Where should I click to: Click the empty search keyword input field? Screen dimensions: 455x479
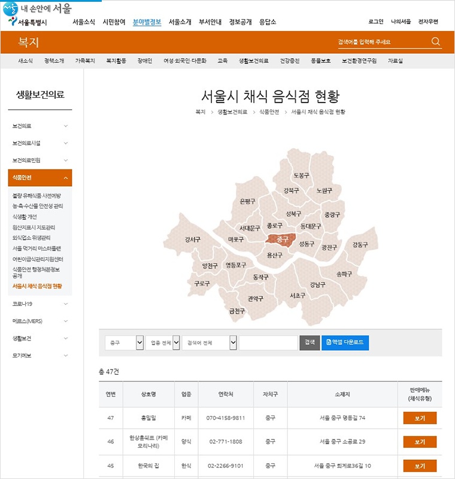[268, 342]
